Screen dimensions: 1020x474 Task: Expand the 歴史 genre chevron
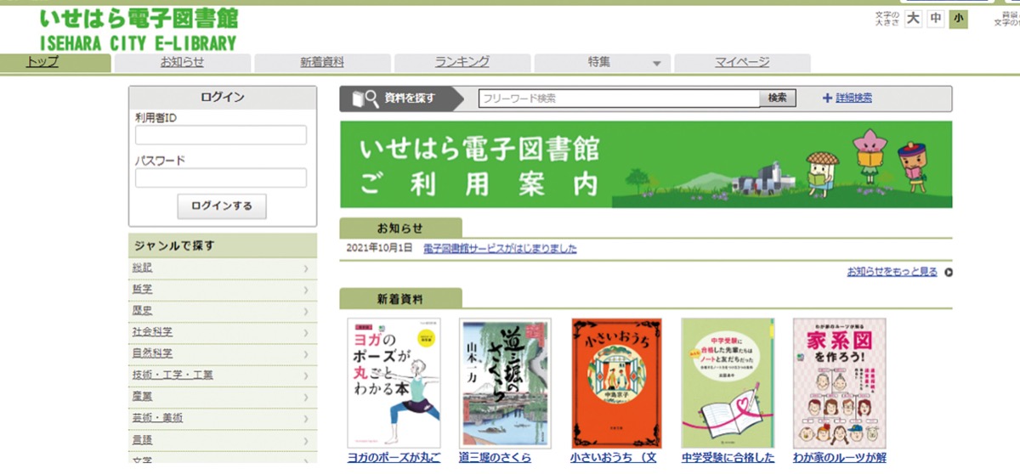coord(305,311)
